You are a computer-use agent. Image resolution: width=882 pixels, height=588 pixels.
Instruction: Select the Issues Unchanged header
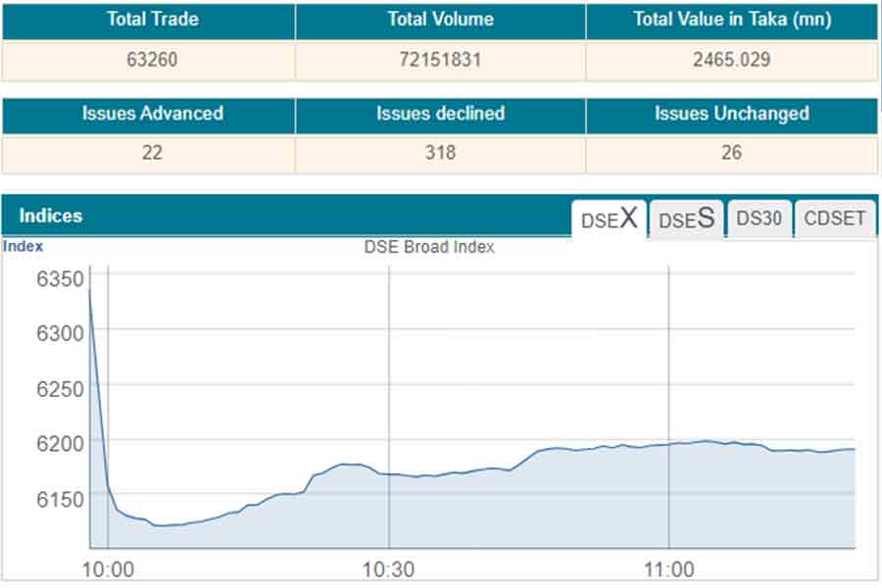(x=731, y=114)
